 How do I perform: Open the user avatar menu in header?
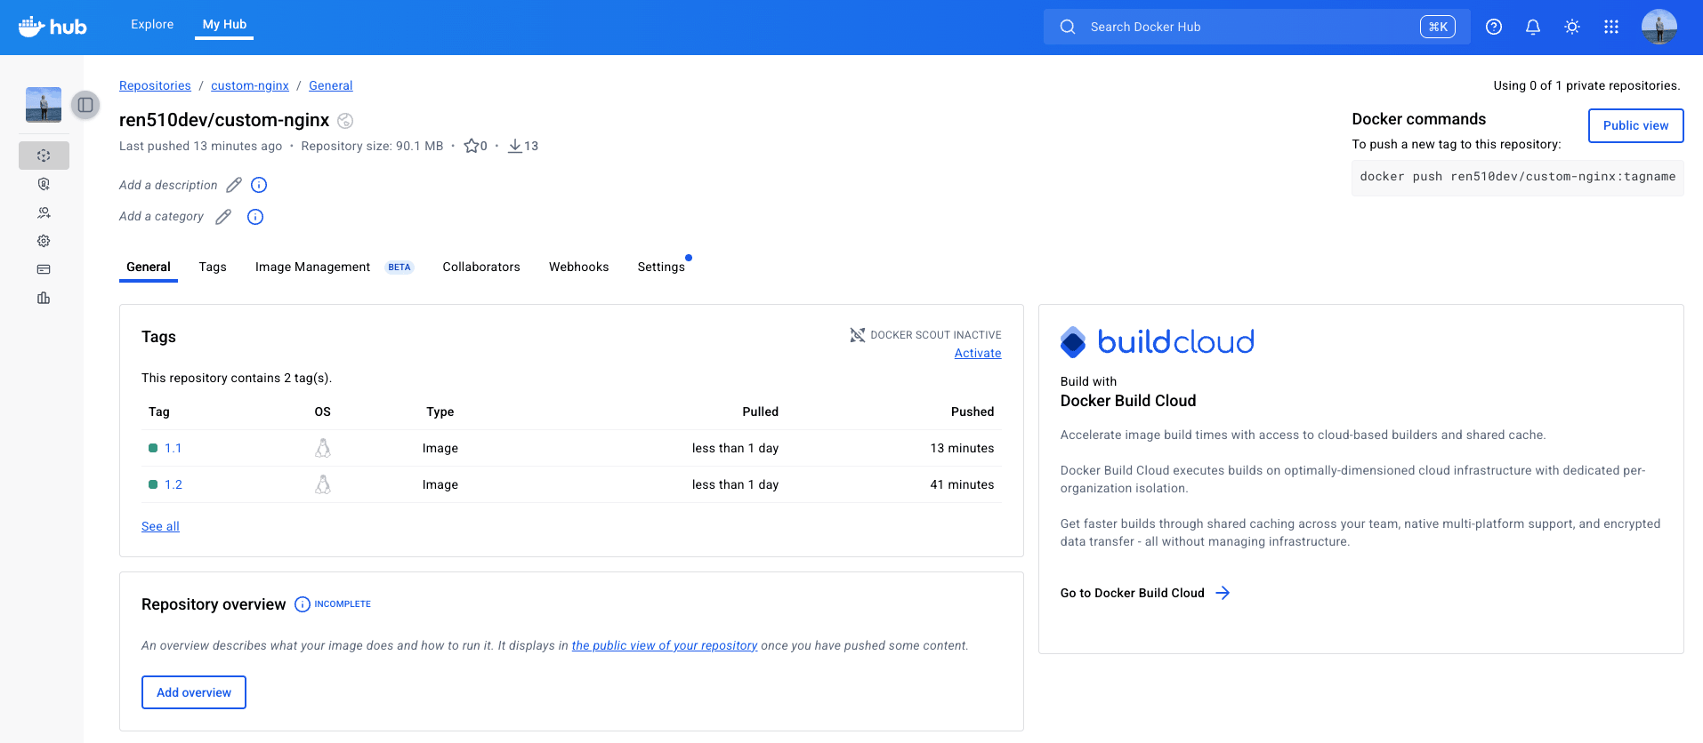point(1659,27)
